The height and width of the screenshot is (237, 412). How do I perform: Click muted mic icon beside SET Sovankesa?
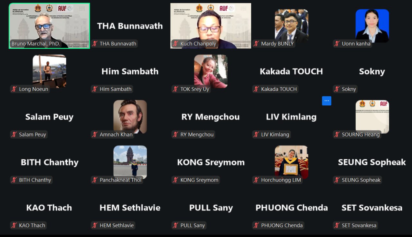click(337, 225)
